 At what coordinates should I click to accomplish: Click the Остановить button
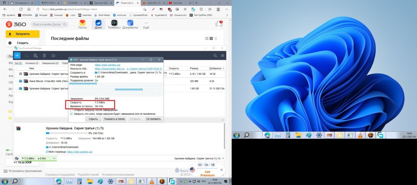point(153,118)
